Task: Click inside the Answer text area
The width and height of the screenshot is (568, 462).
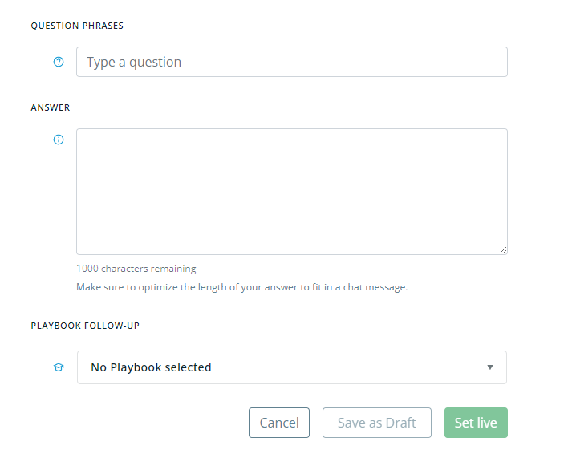Action: tap(291, 192)
